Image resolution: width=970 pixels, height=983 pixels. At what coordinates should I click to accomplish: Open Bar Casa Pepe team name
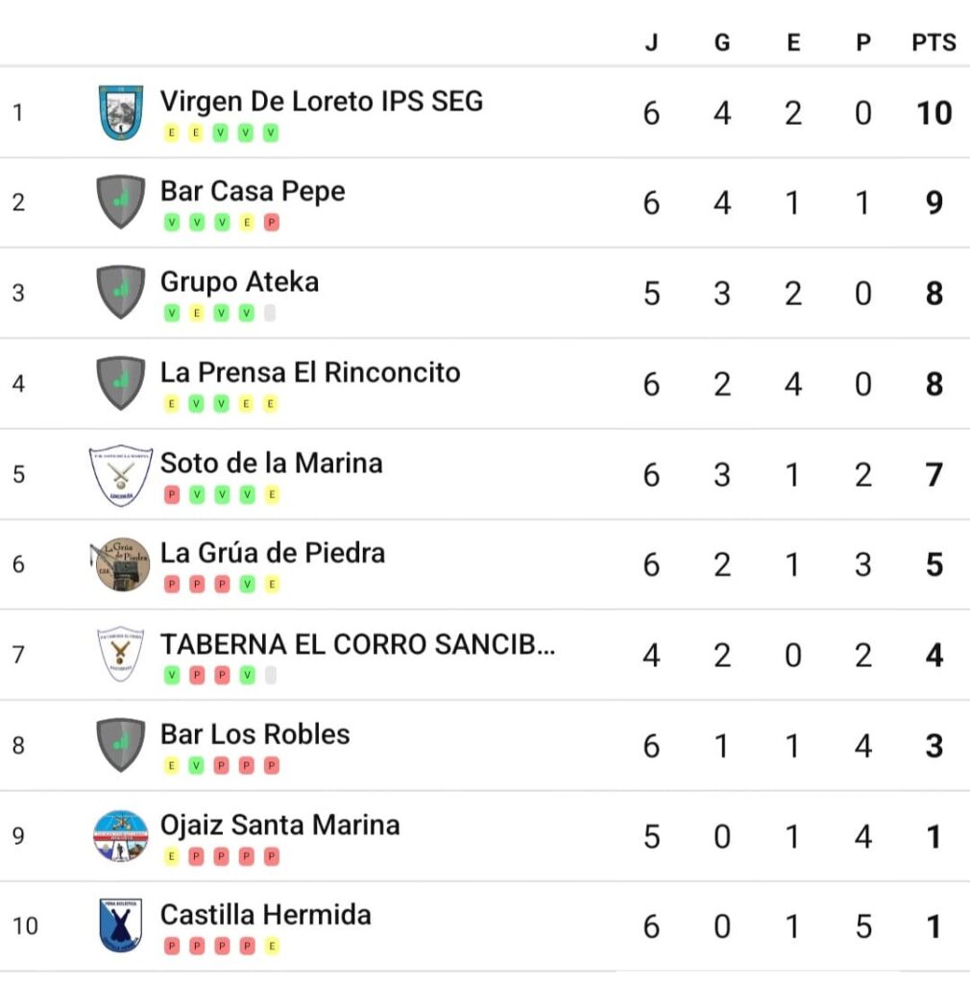click(253, 191)
